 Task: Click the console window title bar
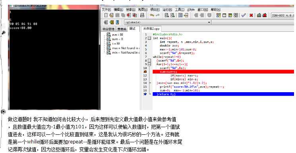pyautogui.click(x=54, y=6)
